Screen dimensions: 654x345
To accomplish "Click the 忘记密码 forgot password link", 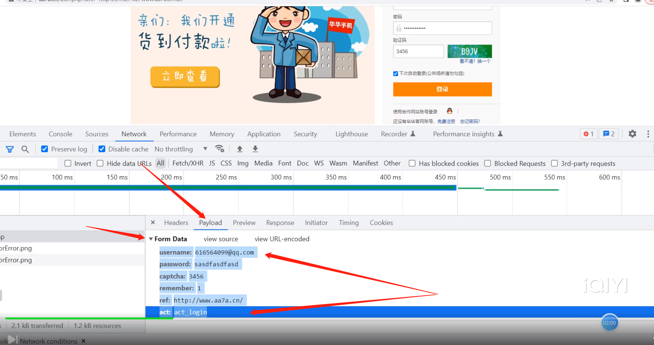I will [470, 121].
